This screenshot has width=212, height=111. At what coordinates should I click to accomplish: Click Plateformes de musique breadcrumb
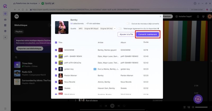(x=26, y=3)
